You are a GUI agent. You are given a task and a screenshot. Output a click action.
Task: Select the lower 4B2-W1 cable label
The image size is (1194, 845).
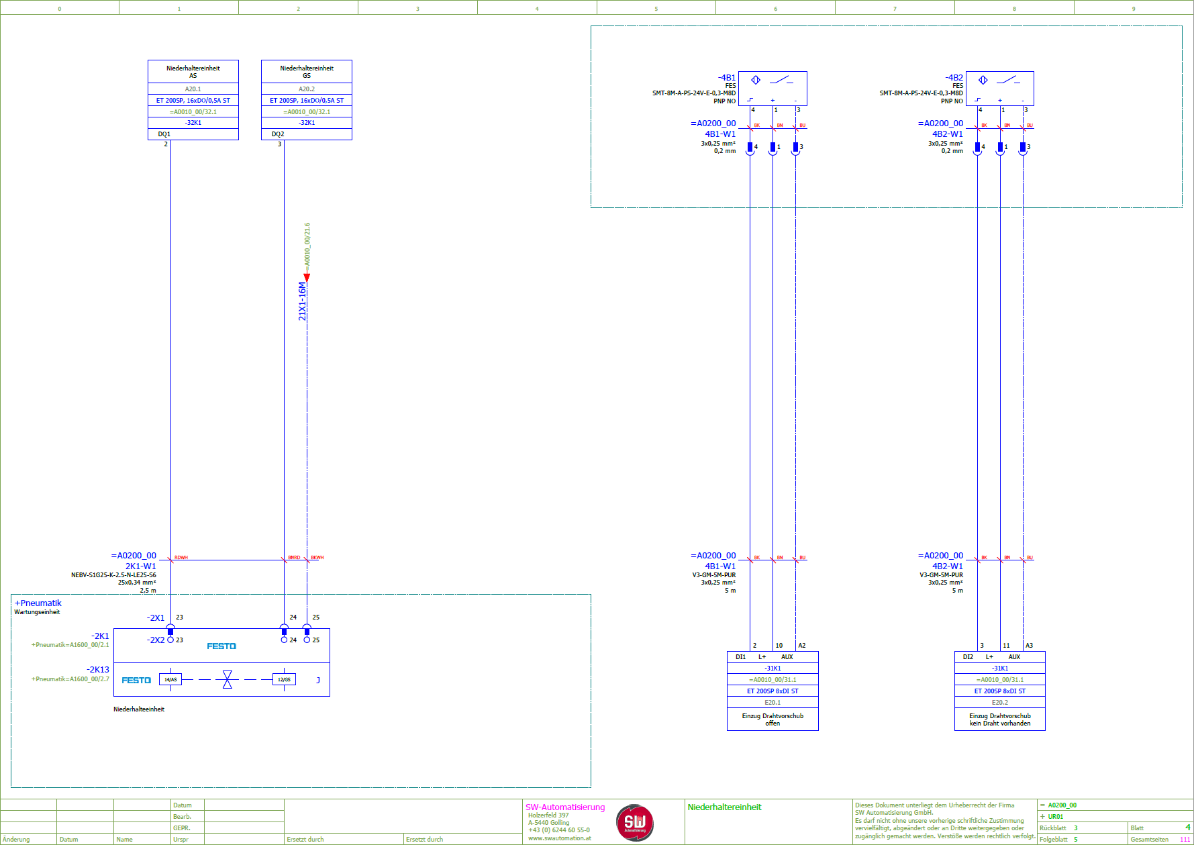[x=948, y=566]
